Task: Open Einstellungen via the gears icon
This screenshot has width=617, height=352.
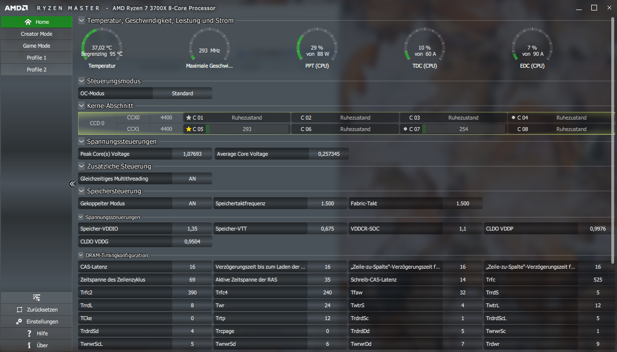Action: [19, 322]
